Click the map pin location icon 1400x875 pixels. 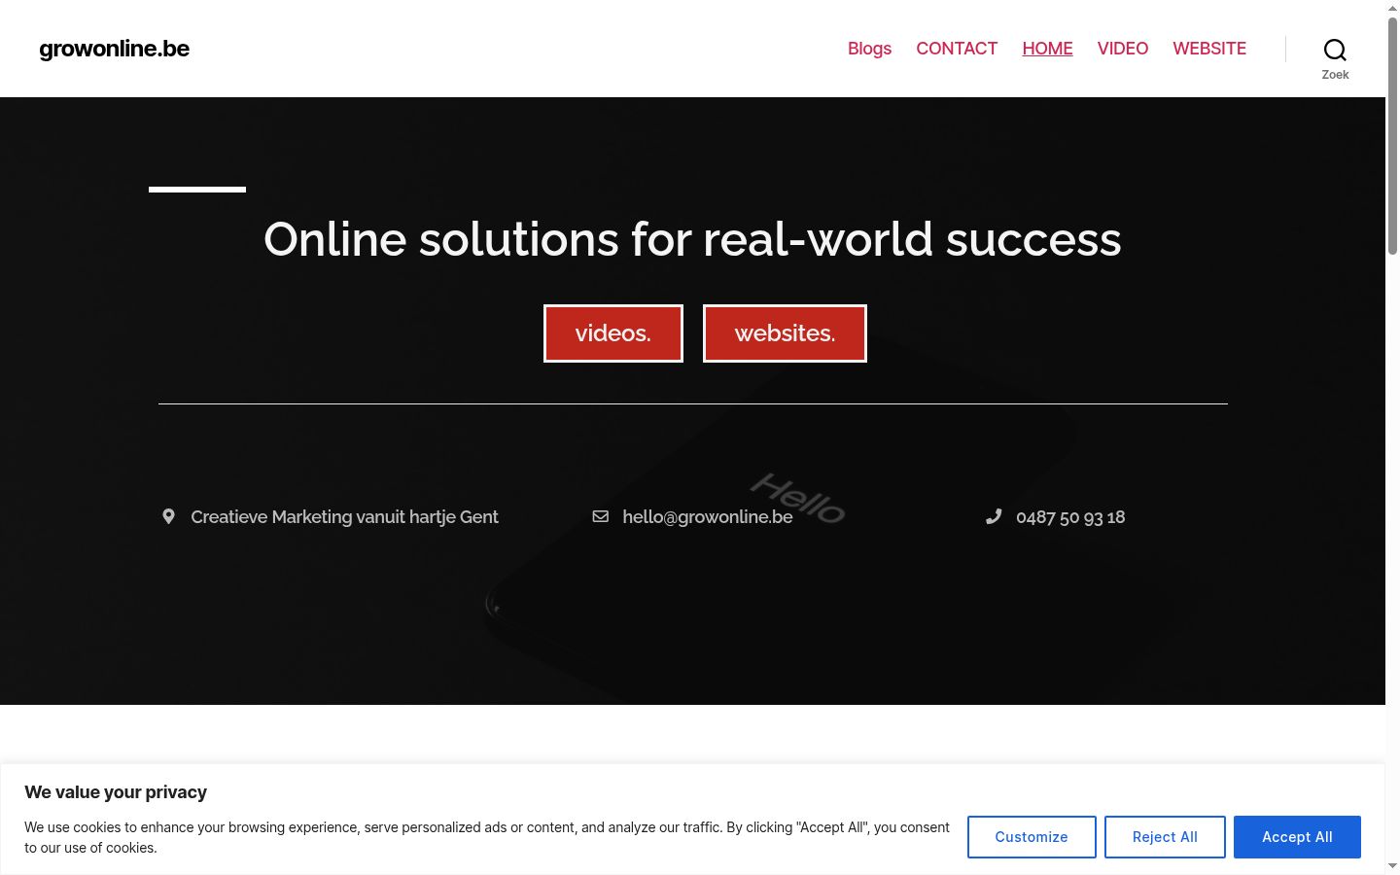pyautogui.click(x=168, y=516)
